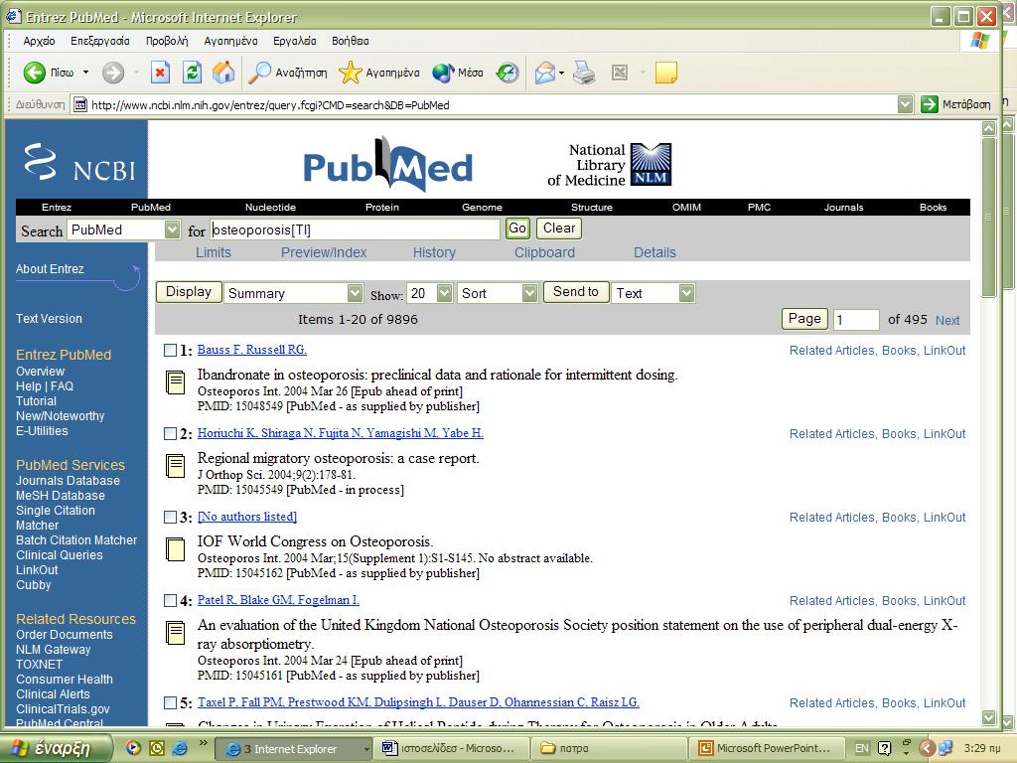Click the Display button
Screen dimensions: 1017x763
tap(189, 292)
